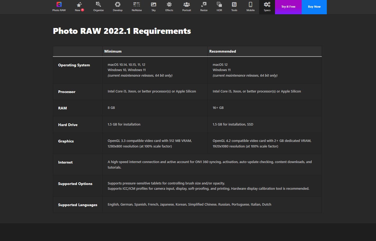Select the 1280x800 resolution line
376x241 pixels.
coord(140,146)
